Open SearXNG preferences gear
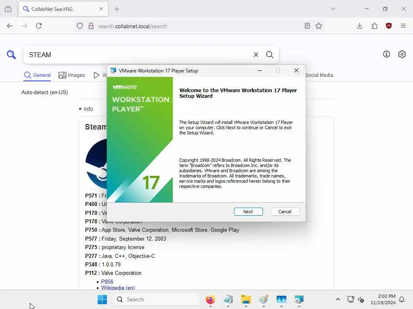Viewport: 413px width, 309px height. 402,54
